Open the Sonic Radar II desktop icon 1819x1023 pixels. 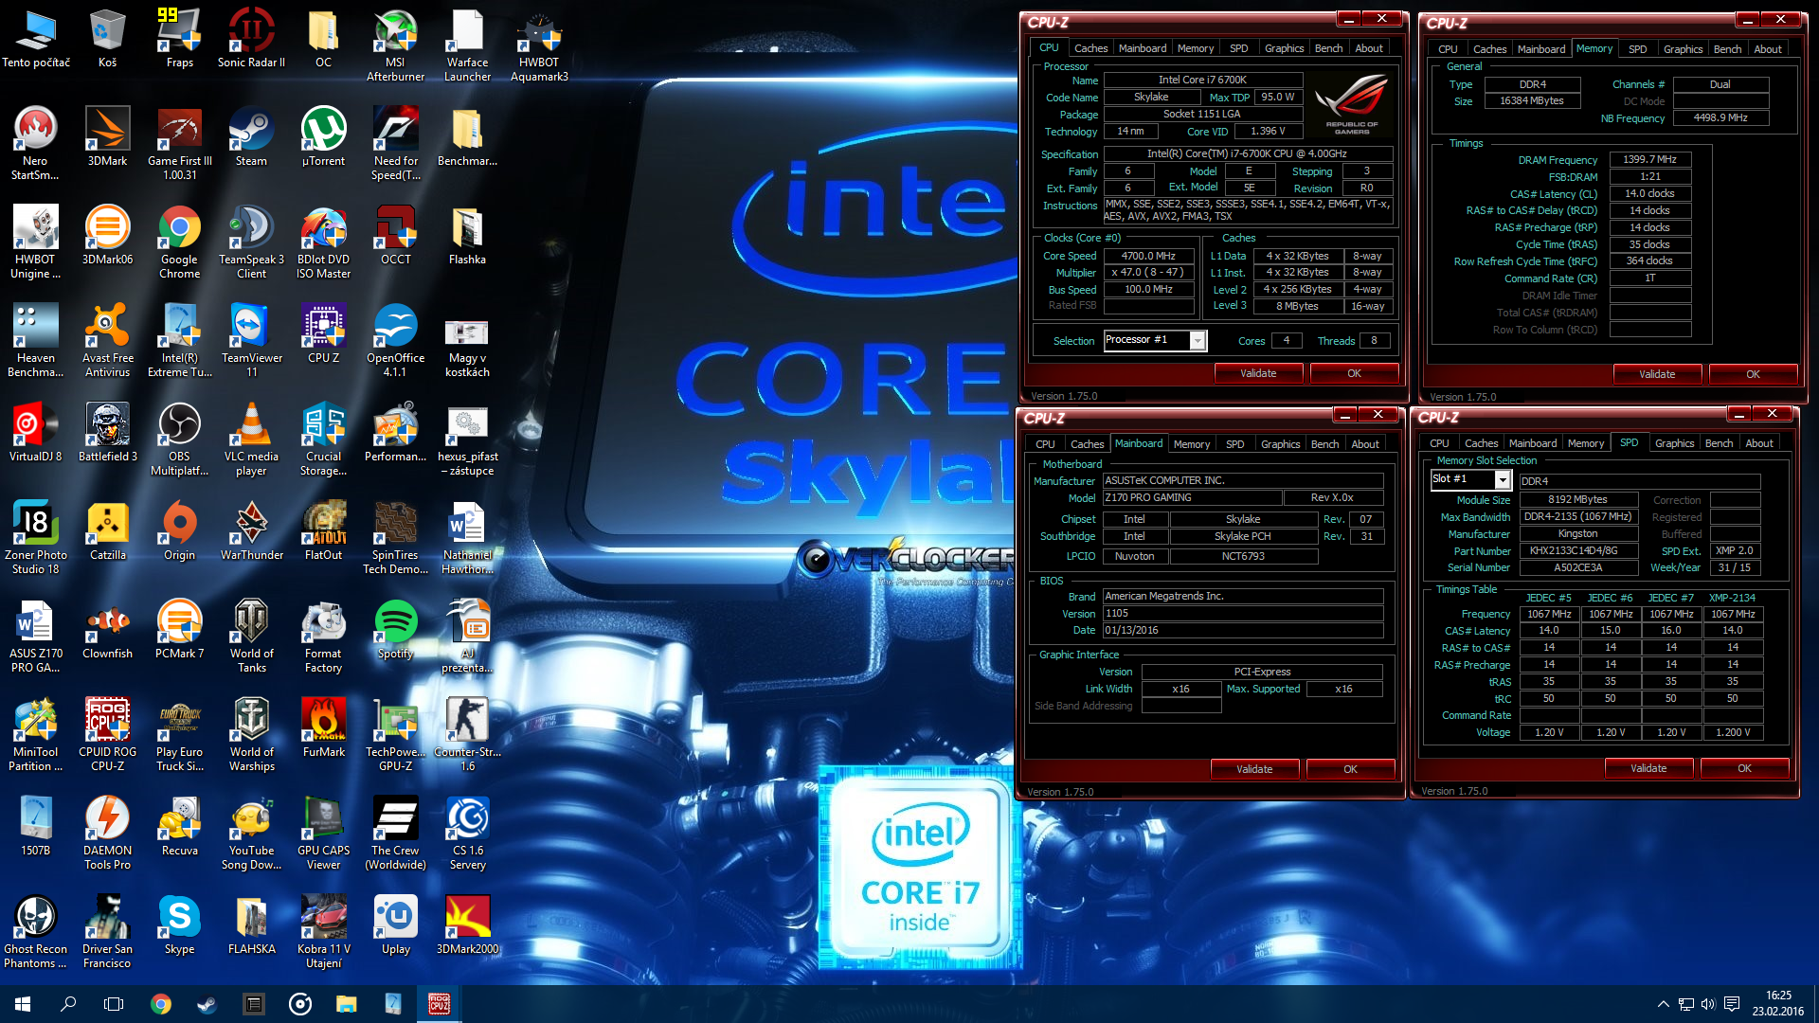pos(251,38)
